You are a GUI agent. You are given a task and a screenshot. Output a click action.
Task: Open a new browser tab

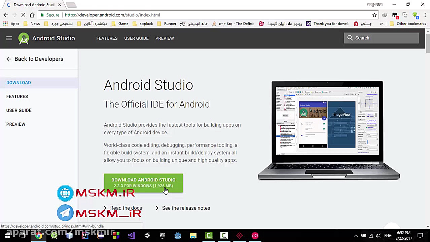coord(71,5)
